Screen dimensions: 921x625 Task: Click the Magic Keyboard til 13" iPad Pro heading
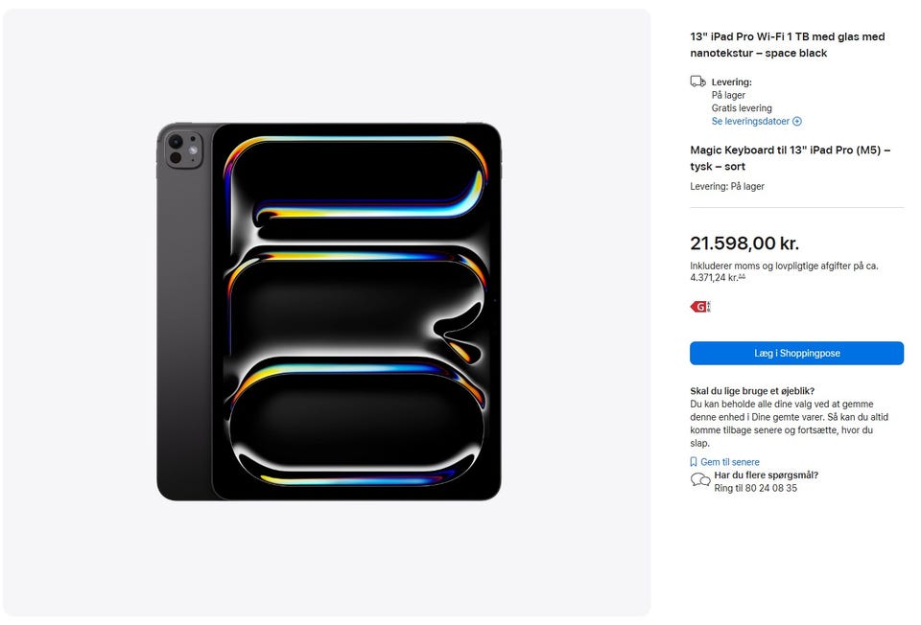tap(790, 158)
